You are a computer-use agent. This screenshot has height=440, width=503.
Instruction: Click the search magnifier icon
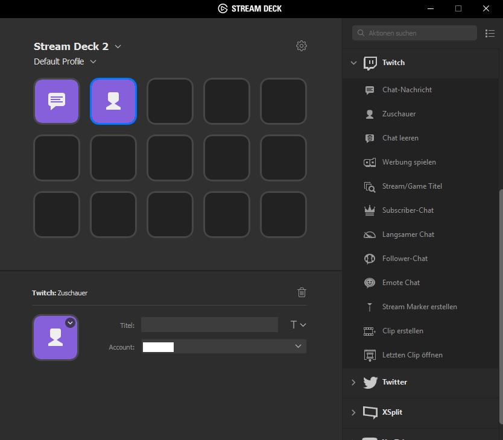[361, 33]
